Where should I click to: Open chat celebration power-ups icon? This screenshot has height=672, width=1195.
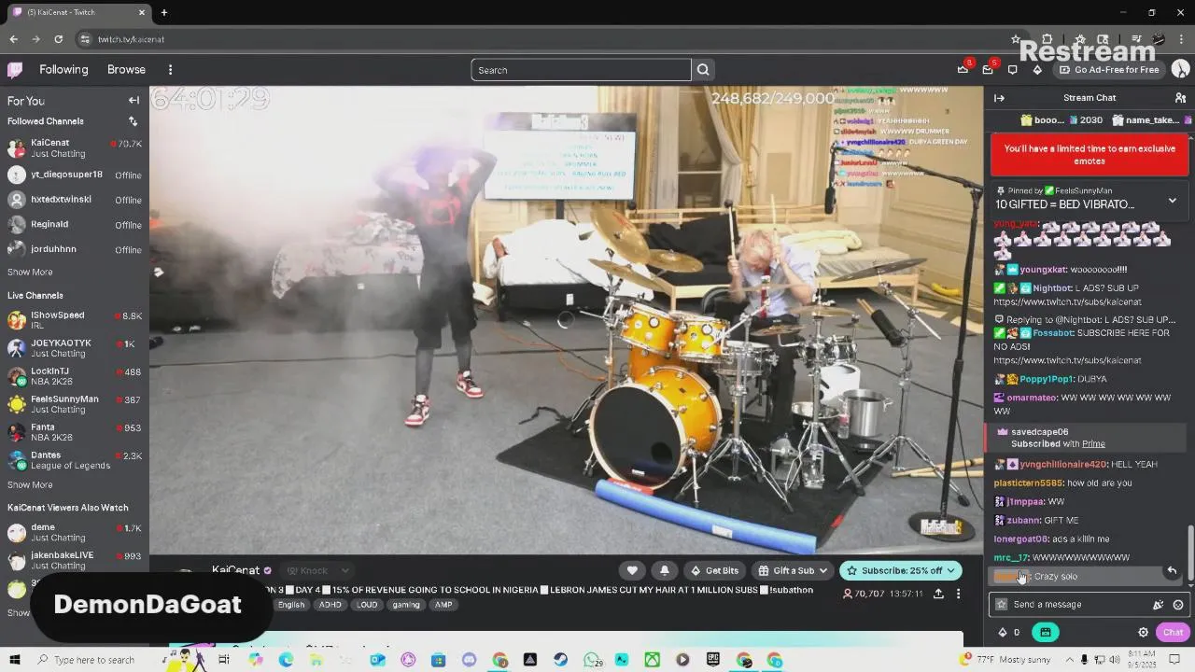[x=1159, y=605]
